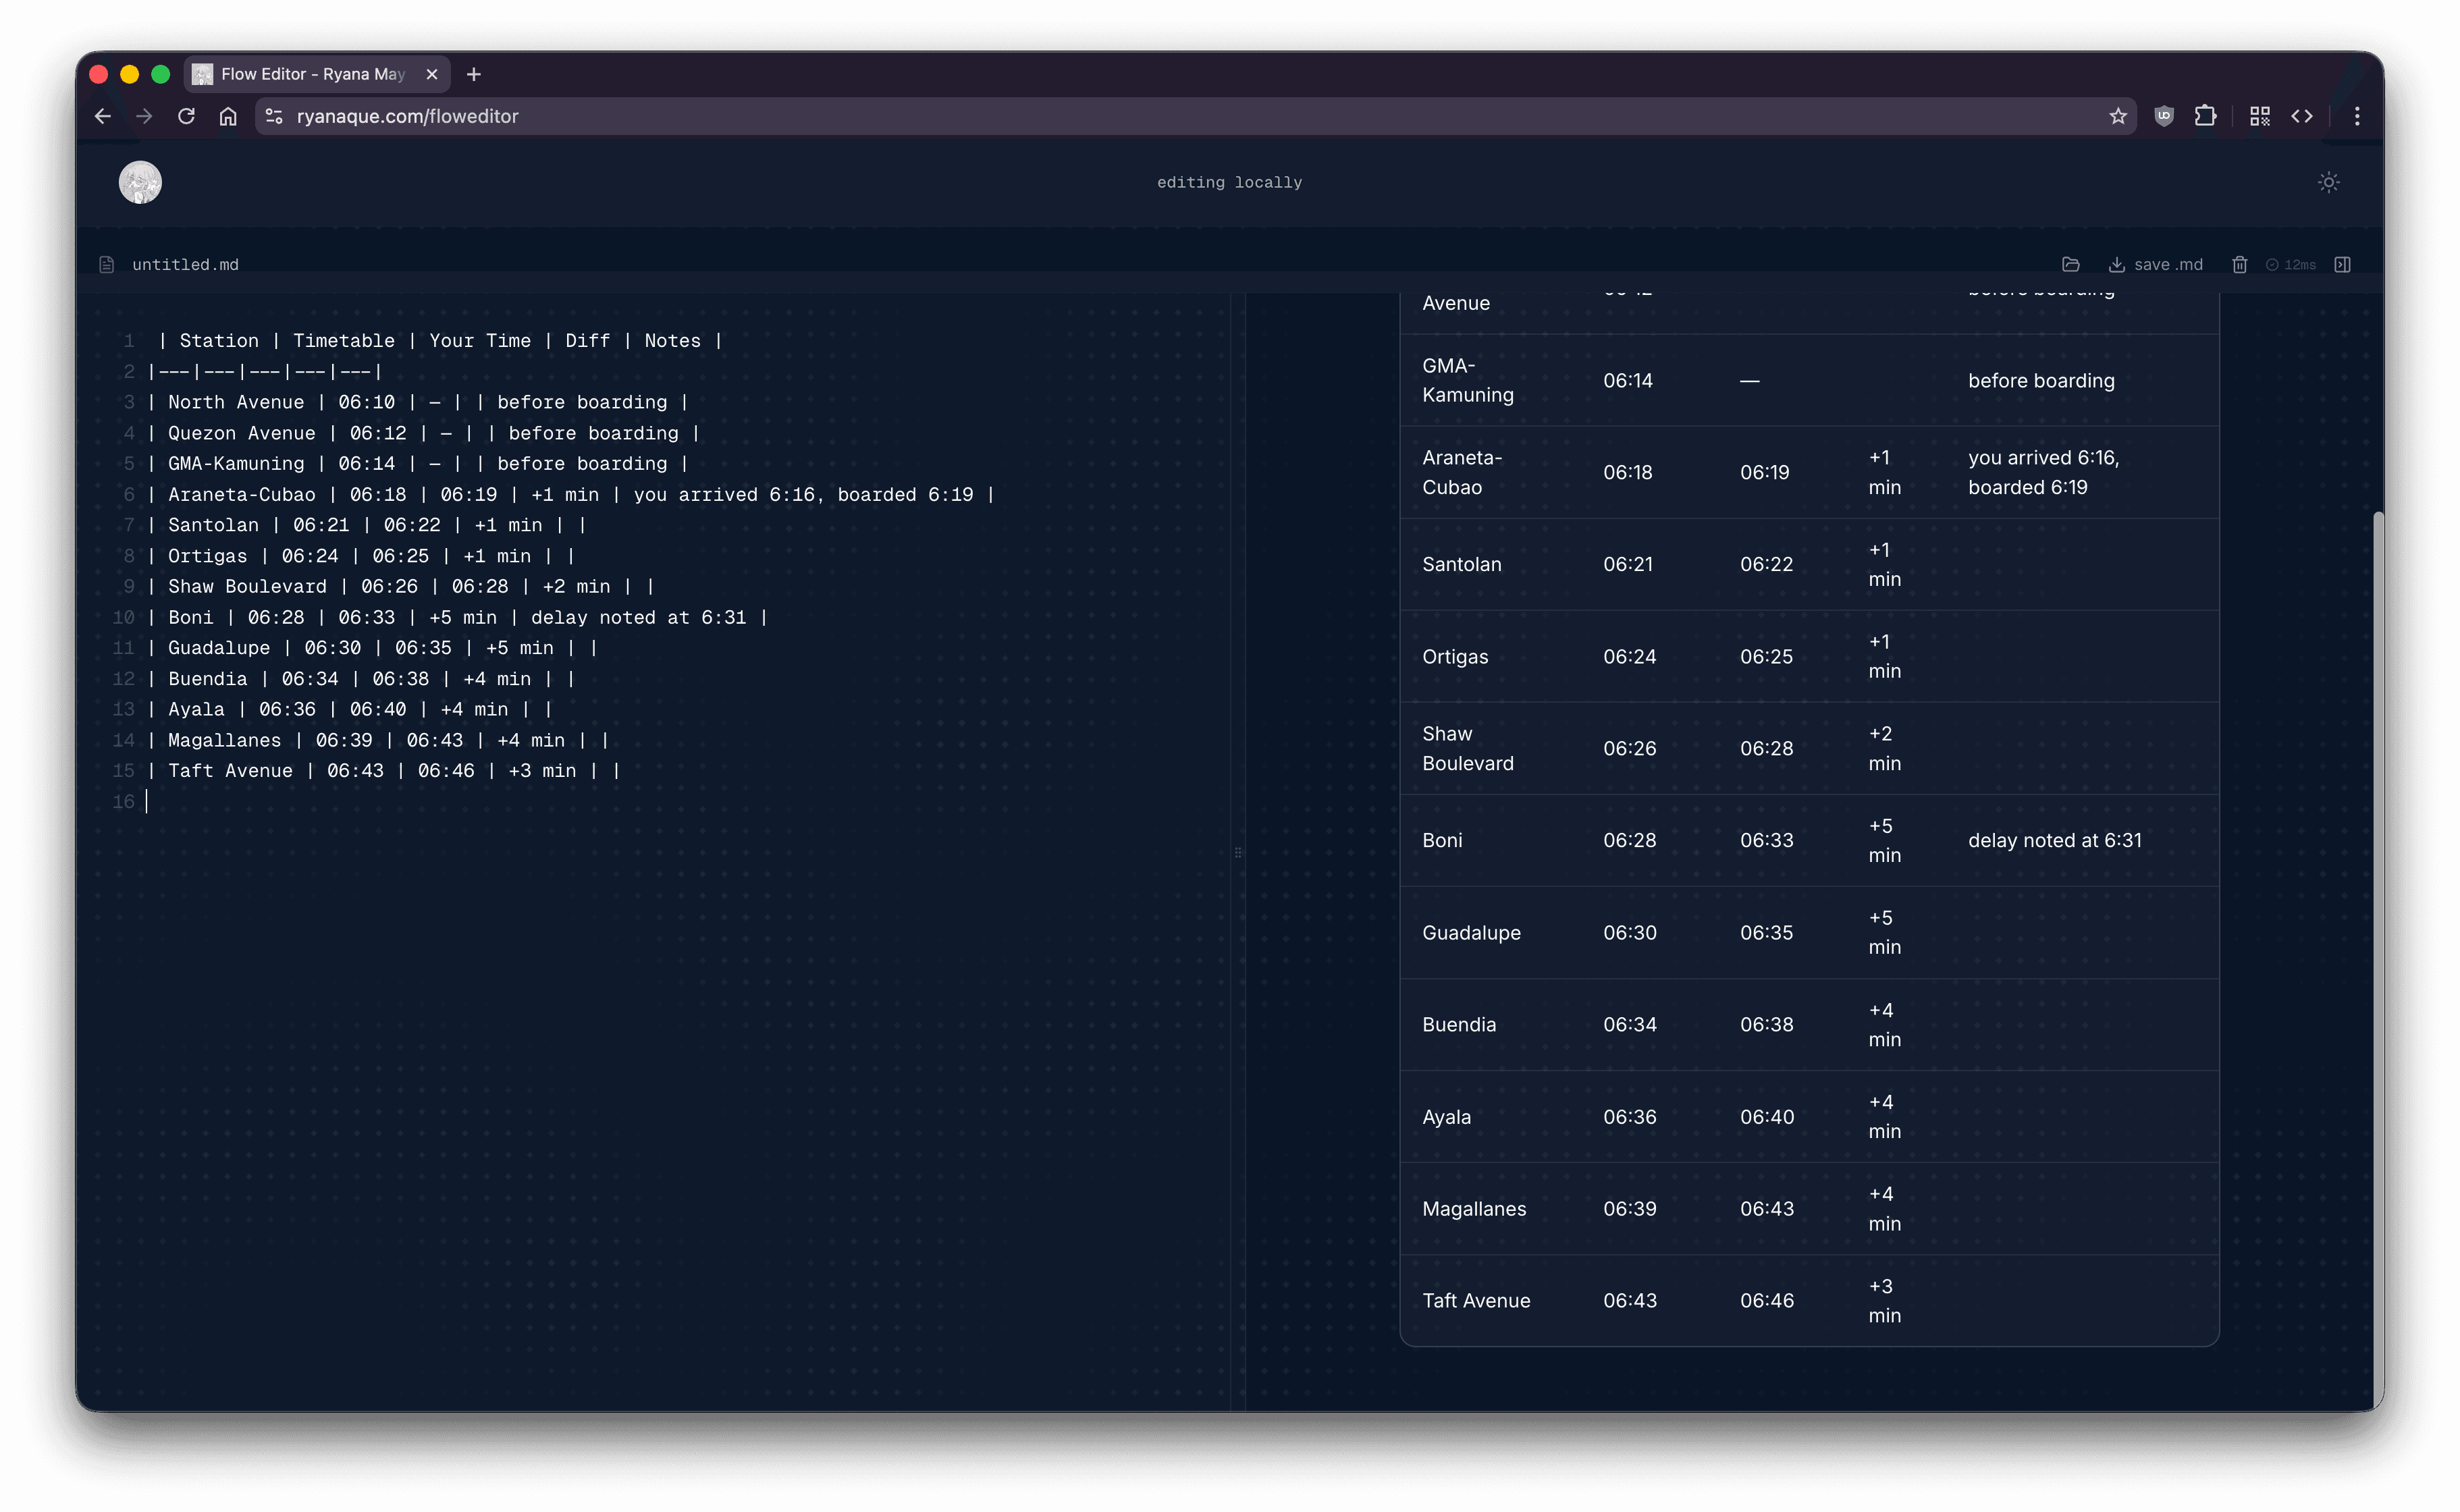
Task: Click editor line with Ortigas 06:24
Action: [x=361, y=556]
